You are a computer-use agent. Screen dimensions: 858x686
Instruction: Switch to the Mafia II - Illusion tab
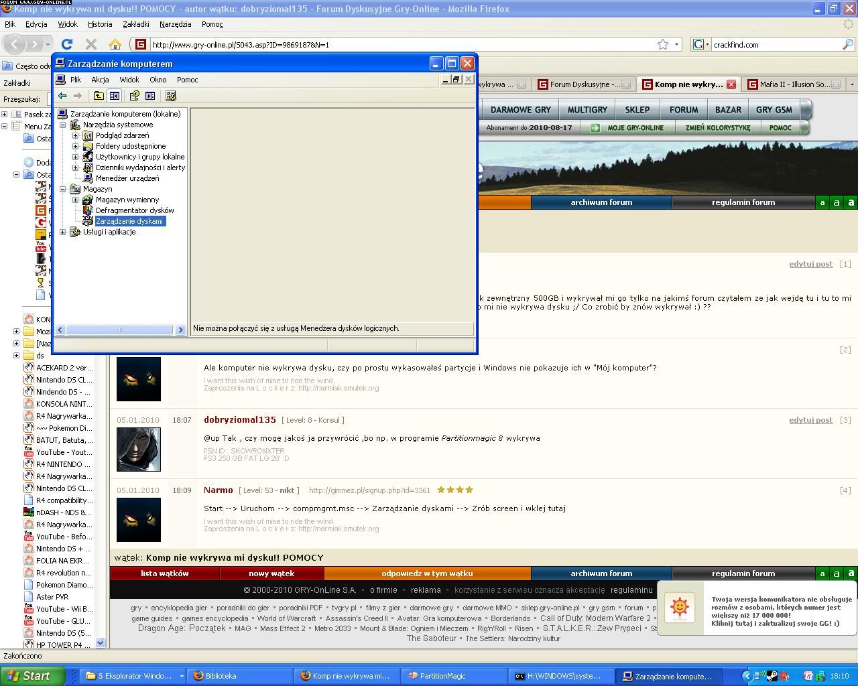point(794,84)
